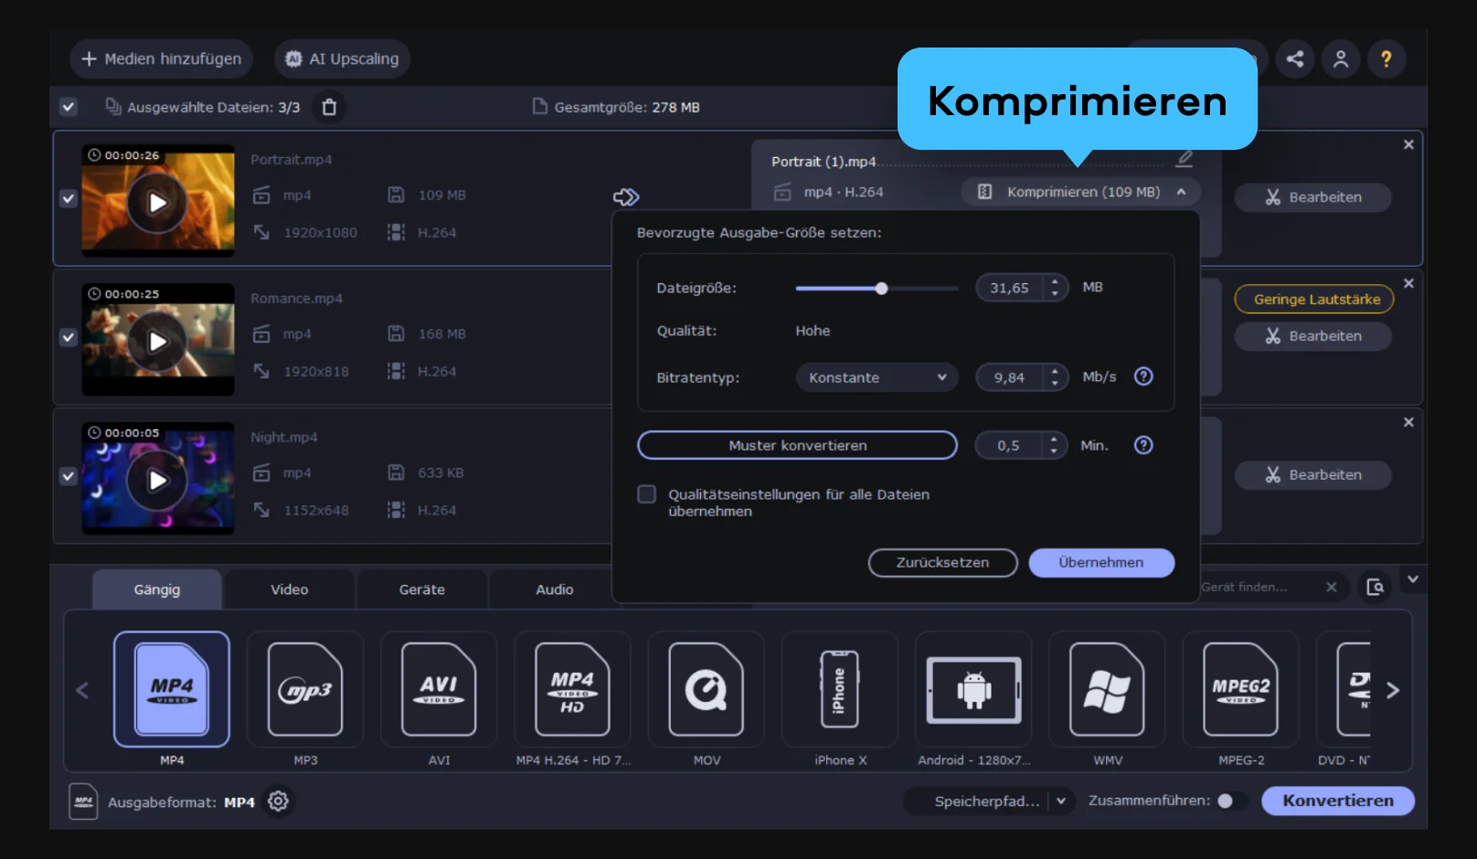Viewport: 1477px width, 859px height.
Task: Click the pencil icon to rename Portrait (1).mp4
Action: point(1185,159)
